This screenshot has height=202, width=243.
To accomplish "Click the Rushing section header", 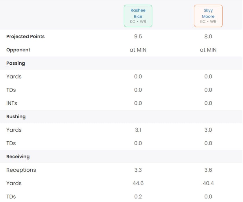I will pyautogui.click(x=16, y=117).
